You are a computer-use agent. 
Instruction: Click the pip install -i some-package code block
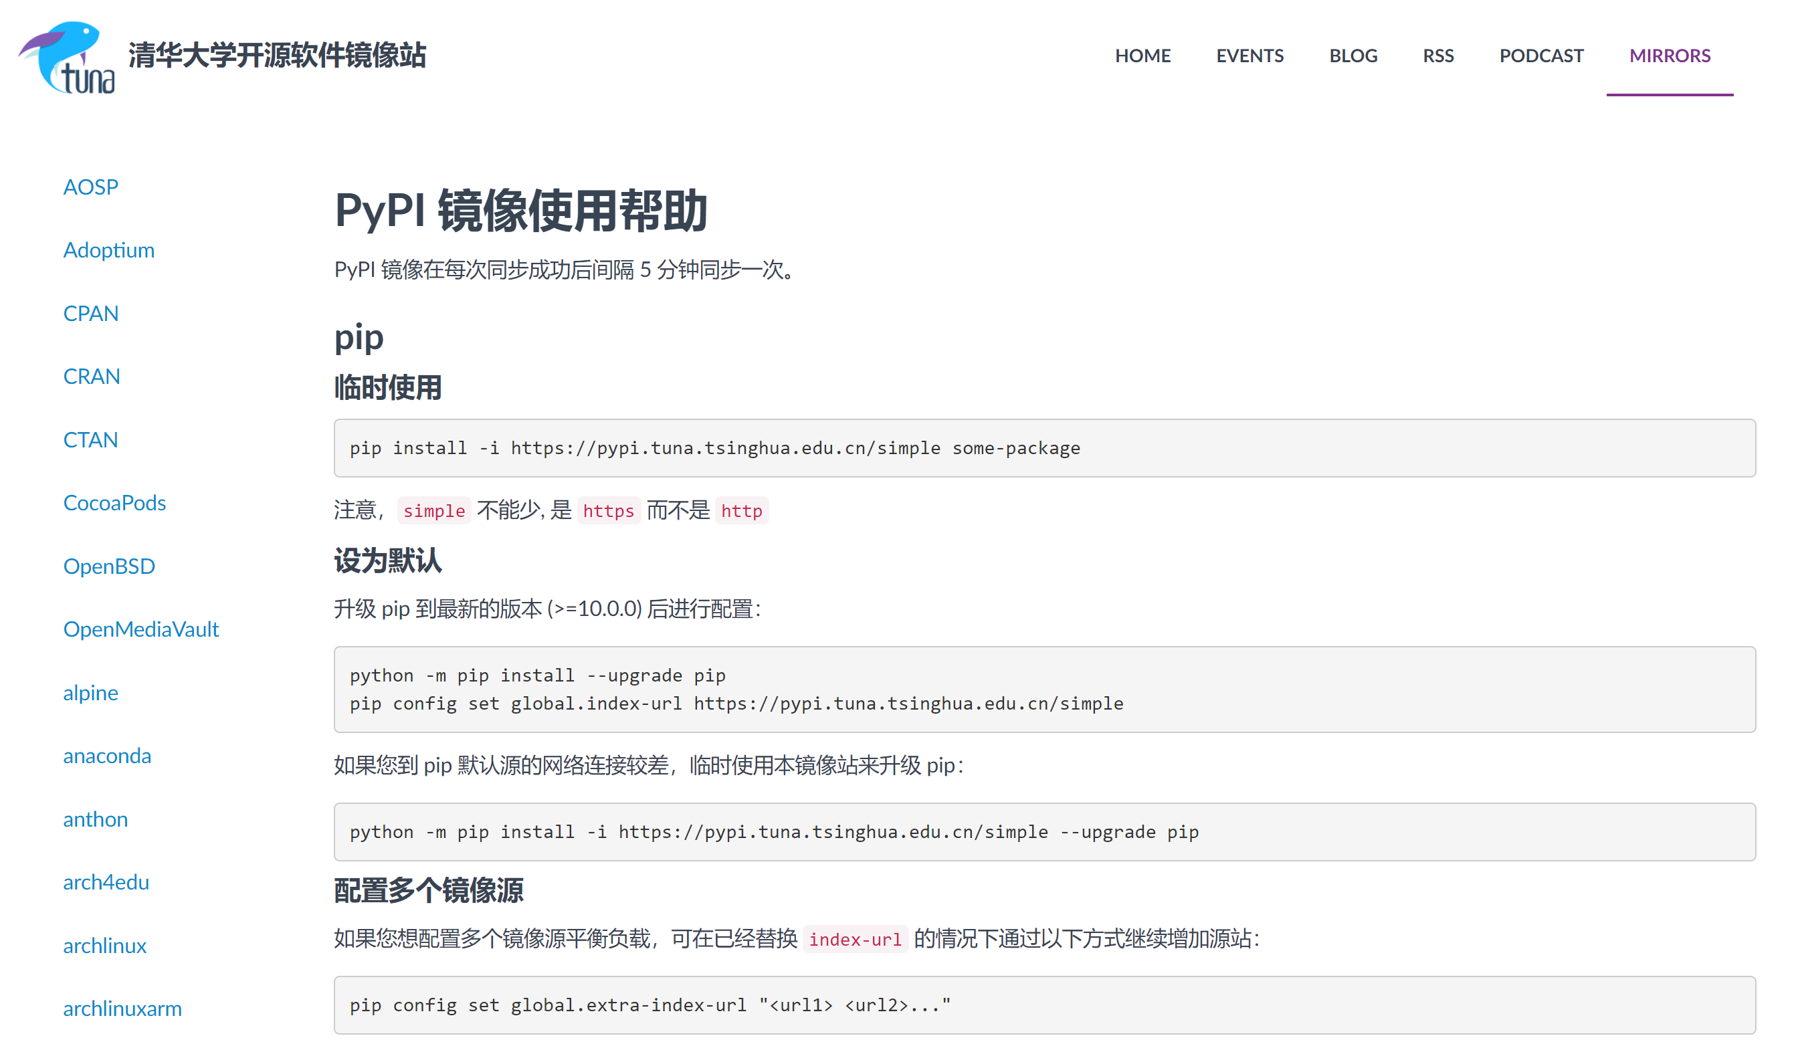(1045, 448)
